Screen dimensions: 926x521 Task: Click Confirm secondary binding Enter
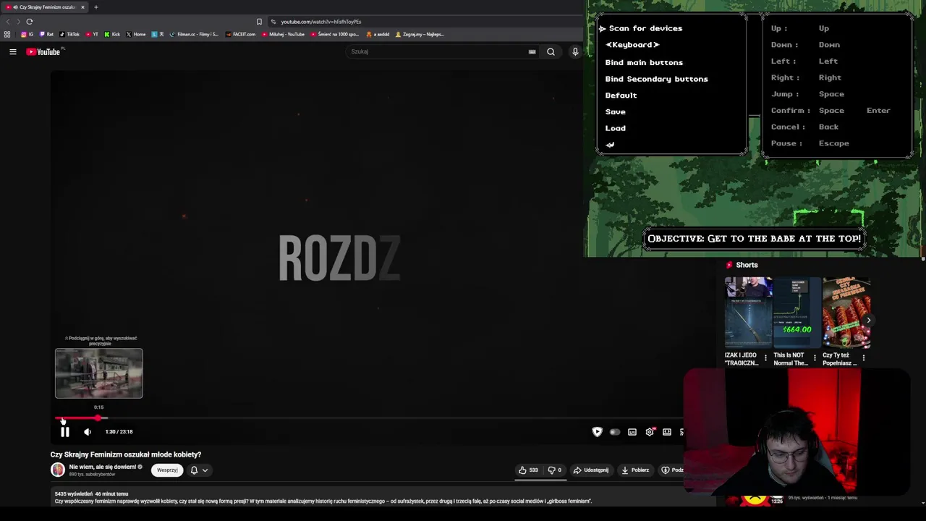(x=878, y=111)
